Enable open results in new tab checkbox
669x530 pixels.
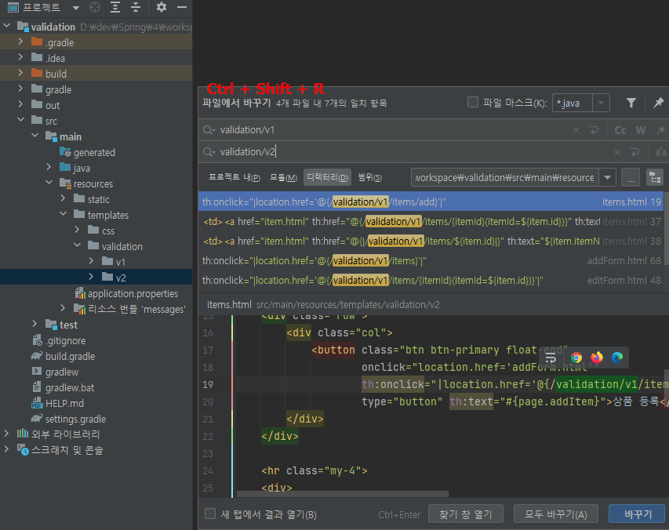(x=210, y=514)
